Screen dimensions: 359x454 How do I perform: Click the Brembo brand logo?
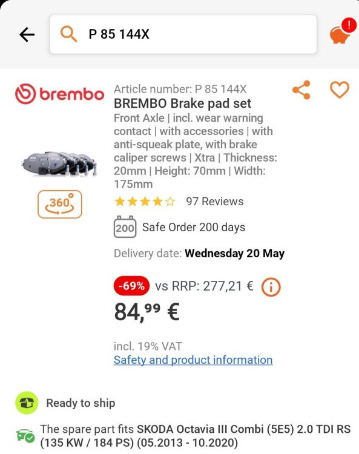coord(59,94)
